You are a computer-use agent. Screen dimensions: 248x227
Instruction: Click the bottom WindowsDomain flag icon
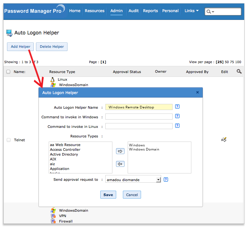tap(53, 210)
